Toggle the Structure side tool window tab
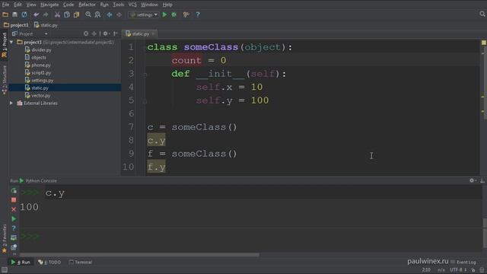Screen dimensions: 487x274 pyautogui.click(x=4, y=80)
